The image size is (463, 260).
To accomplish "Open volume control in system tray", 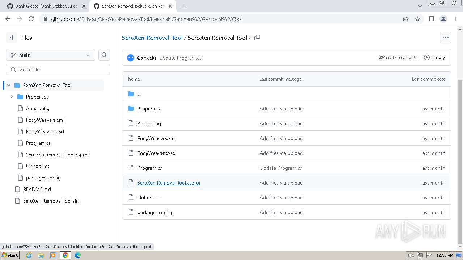I will 411,255.
